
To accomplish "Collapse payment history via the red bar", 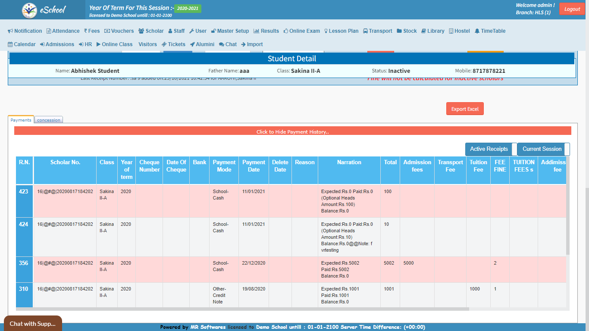I will [x=292, y=131].
